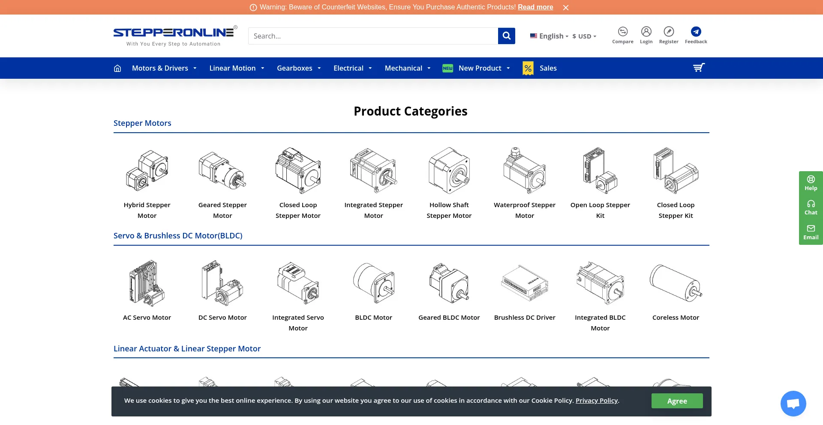Viewport: 823px width, 425px height.
Task: Click the magnifying glass search button
Action: pos(506,36)
